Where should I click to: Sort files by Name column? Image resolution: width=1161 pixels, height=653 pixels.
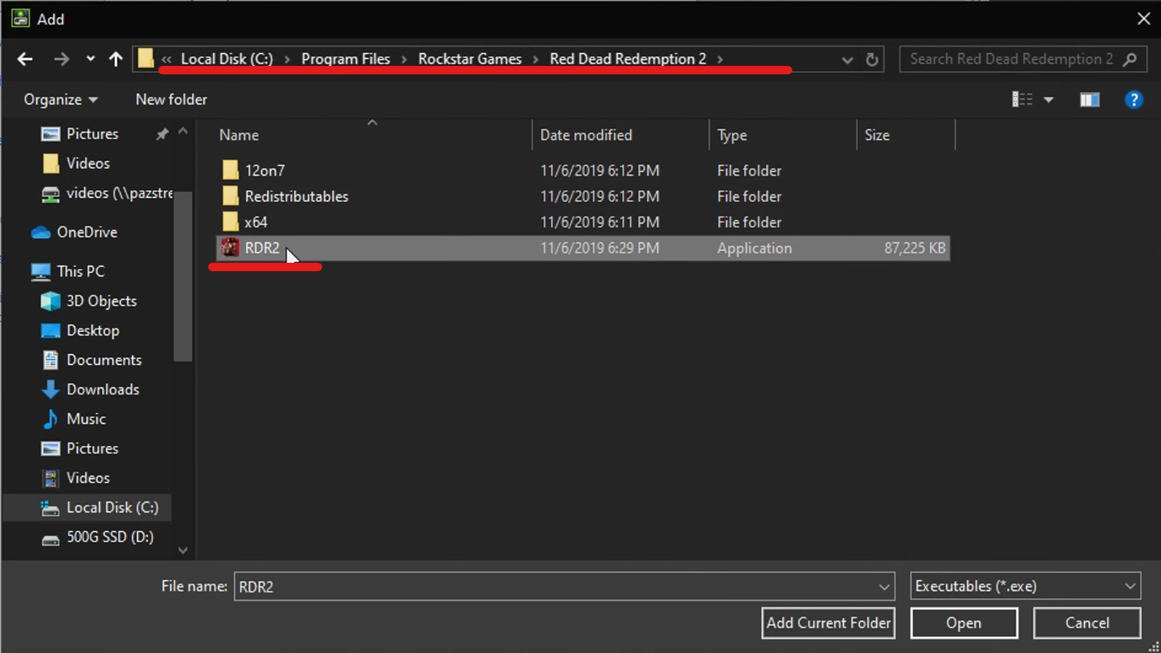[x=372, y=135]
